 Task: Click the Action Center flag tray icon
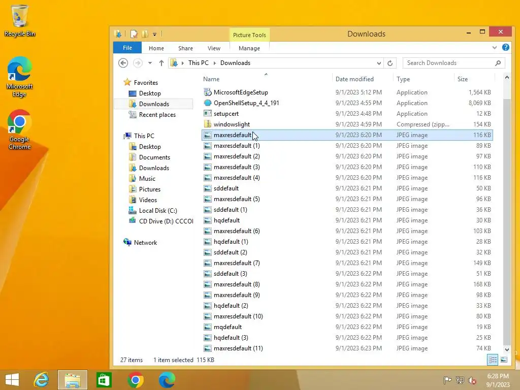(x=447, y=380)
